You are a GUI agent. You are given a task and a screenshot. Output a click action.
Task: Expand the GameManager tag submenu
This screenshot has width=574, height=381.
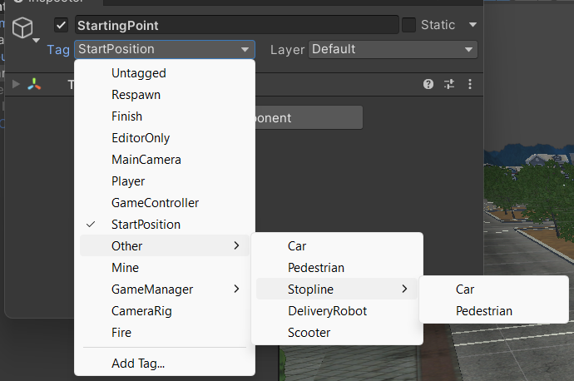point(165,289)
